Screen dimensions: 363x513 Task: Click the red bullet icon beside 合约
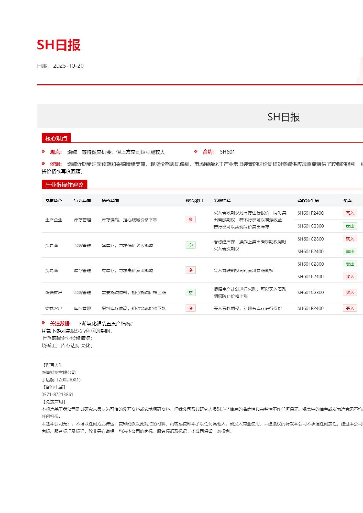196,151
